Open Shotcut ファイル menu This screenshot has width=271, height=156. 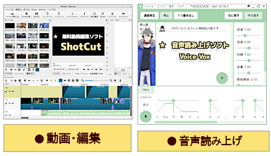pyautogui.click(x=9, y=9)
